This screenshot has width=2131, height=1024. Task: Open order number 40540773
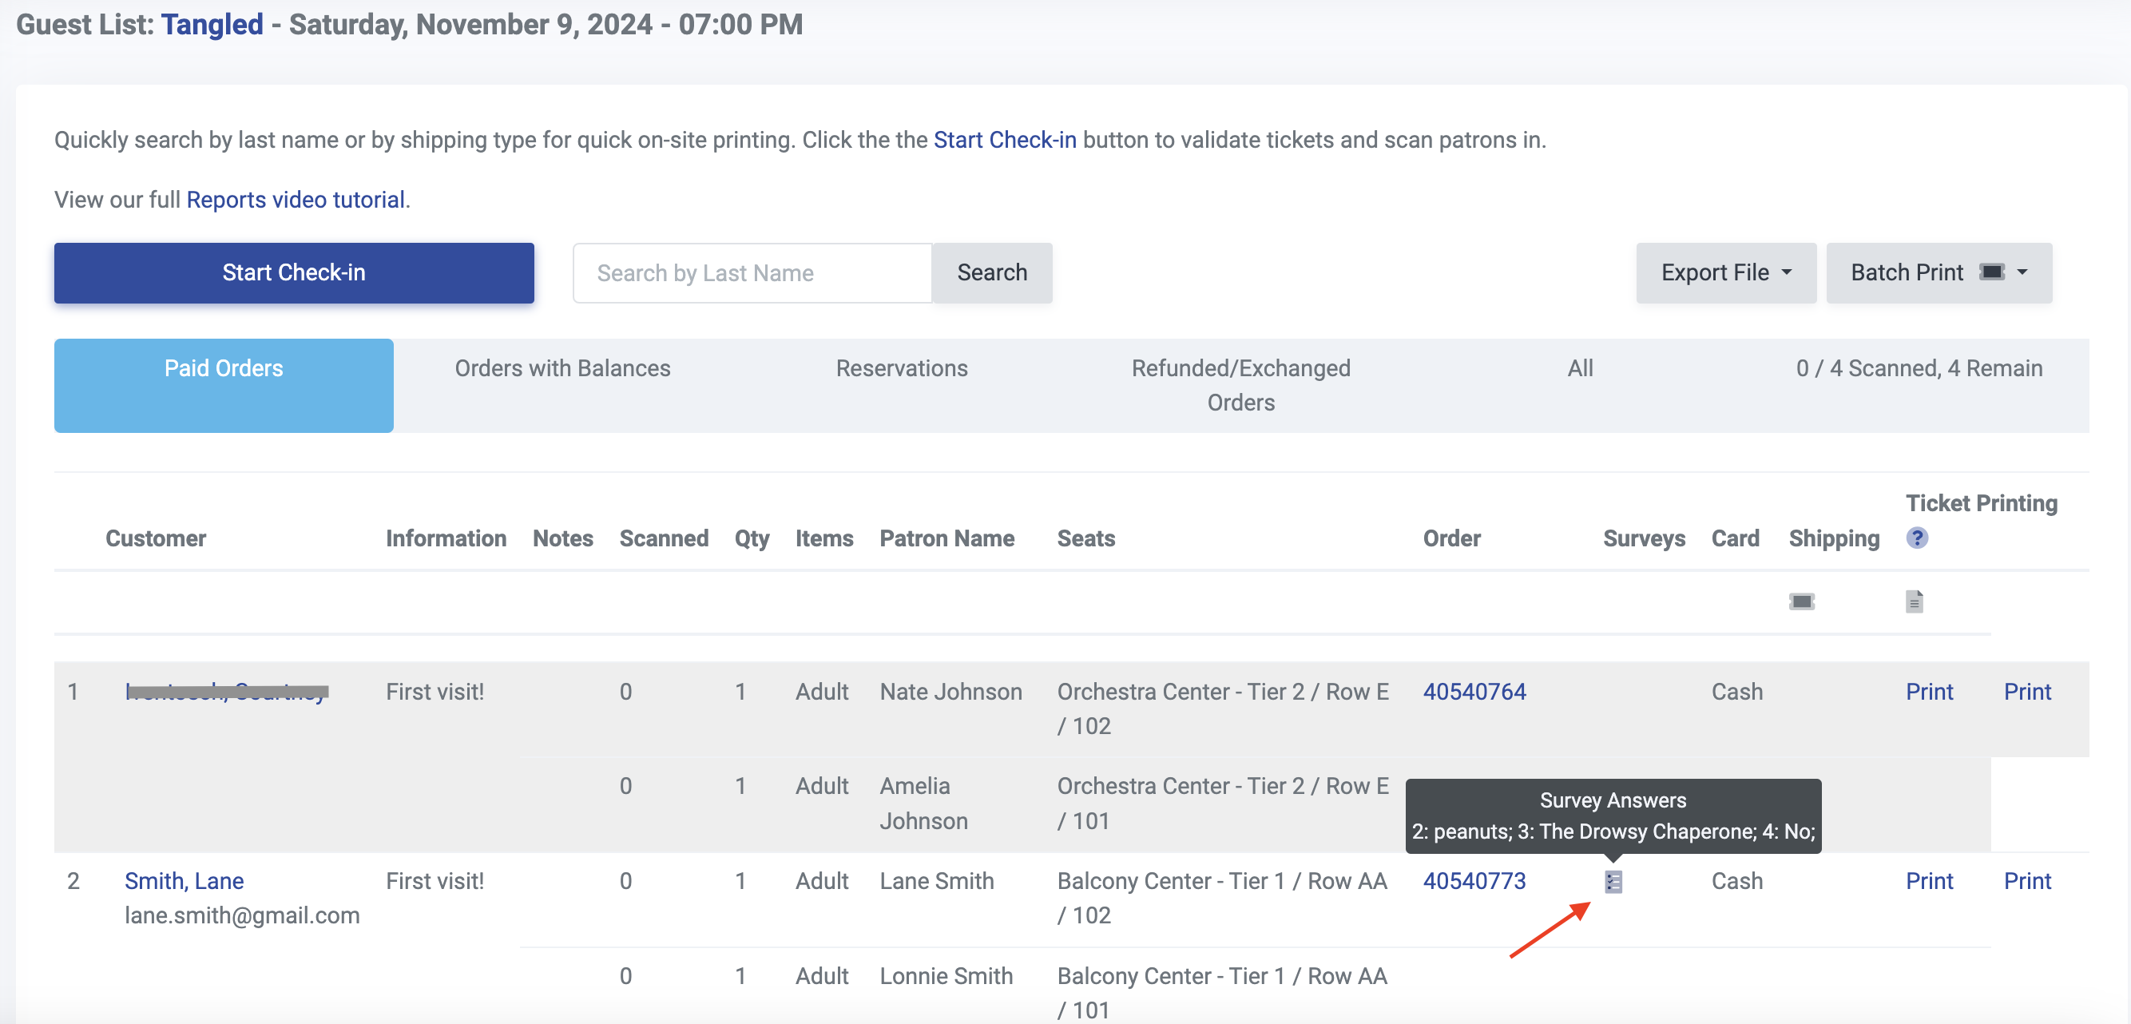1474,881
